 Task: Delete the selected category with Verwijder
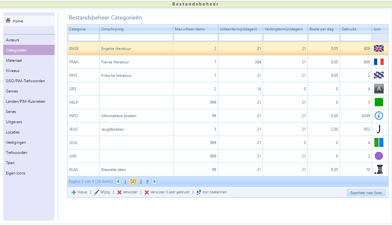(127, 192)
